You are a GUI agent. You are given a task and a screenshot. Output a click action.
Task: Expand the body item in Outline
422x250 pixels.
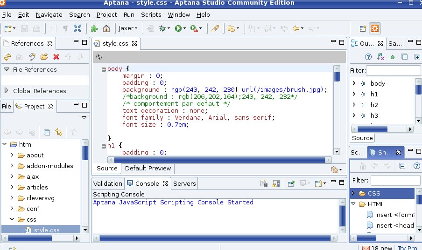coord(354,83)
